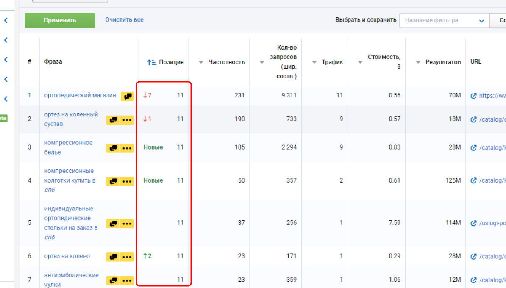Click comments icon for антиэмболические чулки row
This screenshot has width=506, height=288.
click(113, 280)
